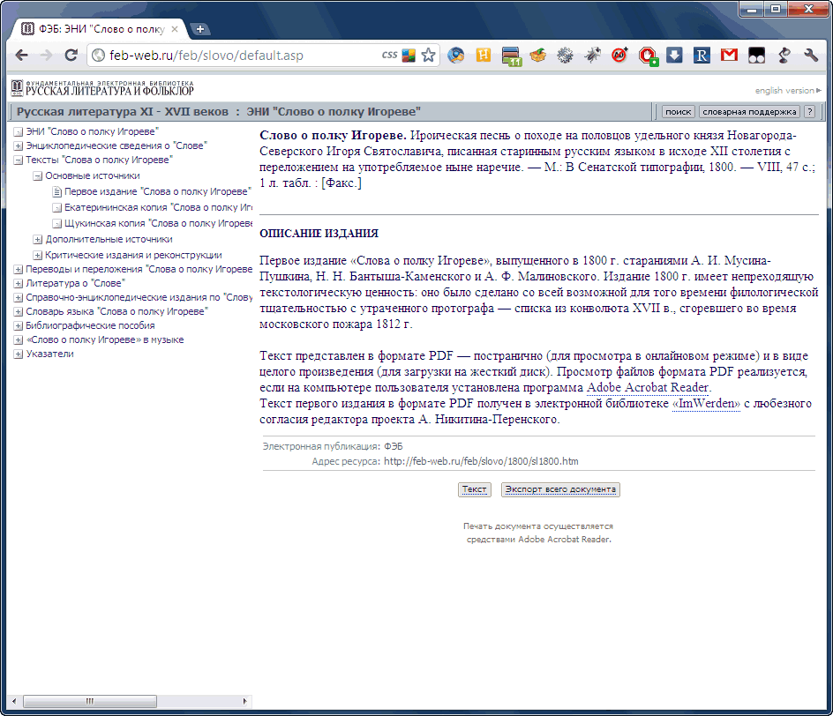Click the ? help button
Image resolution: width=833 pixels, height=716 pixels.
809,111
